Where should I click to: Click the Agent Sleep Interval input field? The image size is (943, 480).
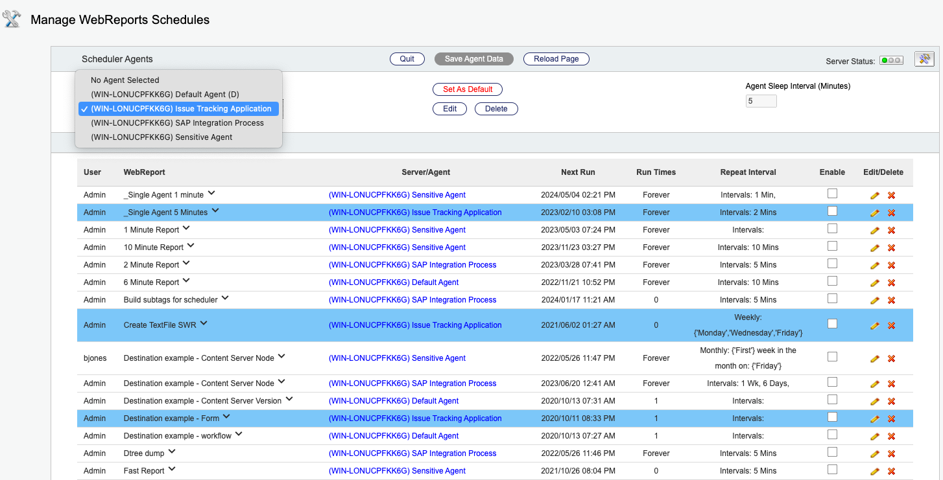click(x=761, y=101)
